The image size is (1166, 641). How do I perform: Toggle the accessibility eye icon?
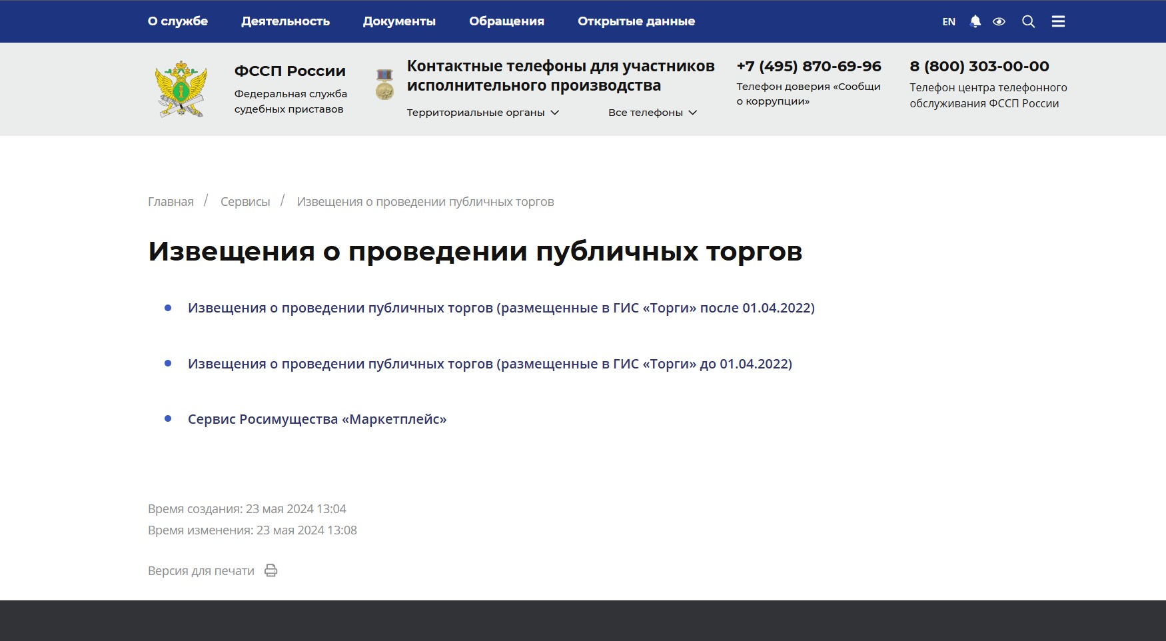point(999,21)
